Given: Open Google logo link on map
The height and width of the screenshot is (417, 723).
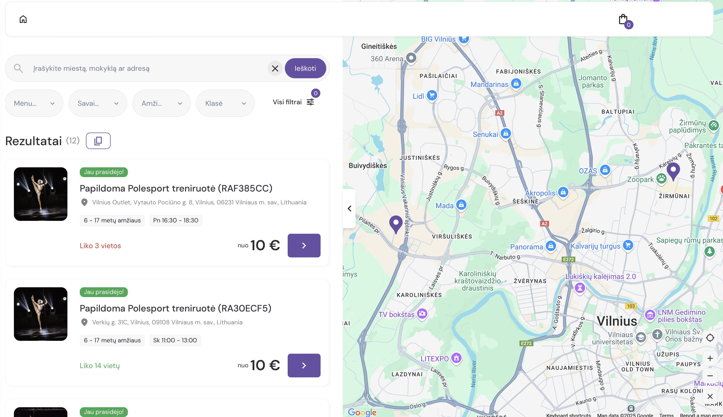Looking at the screenshot, I should [362, 412].
